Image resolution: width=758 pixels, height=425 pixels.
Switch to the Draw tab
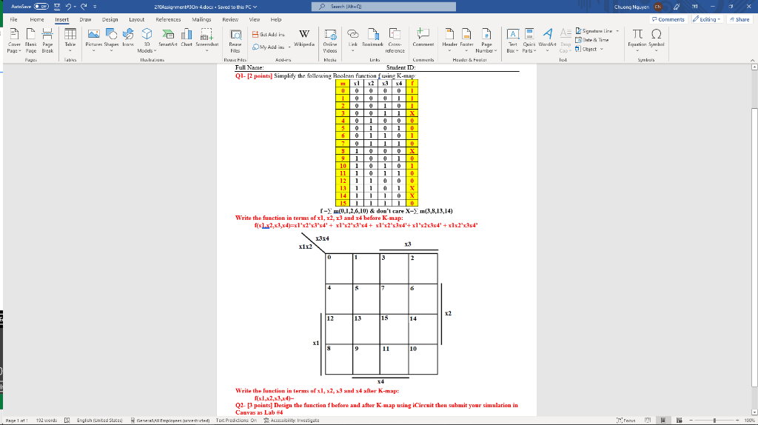pos(85,19)
